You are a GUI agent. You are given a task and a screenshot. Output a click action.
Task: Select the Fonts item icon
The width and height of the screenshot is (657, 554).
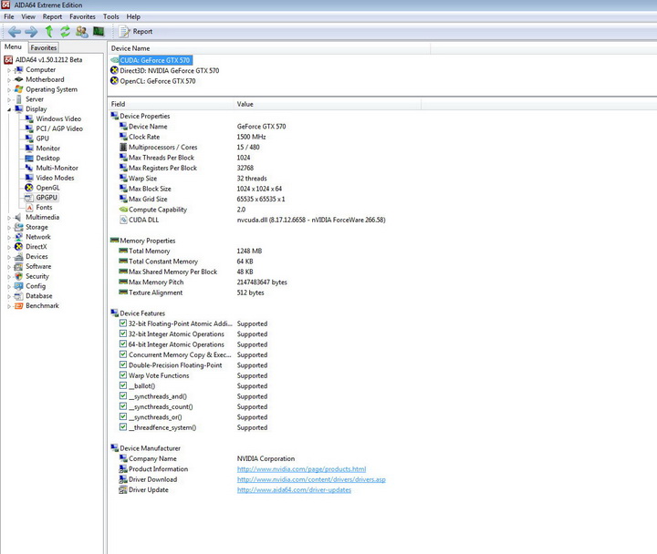[29, 208]
